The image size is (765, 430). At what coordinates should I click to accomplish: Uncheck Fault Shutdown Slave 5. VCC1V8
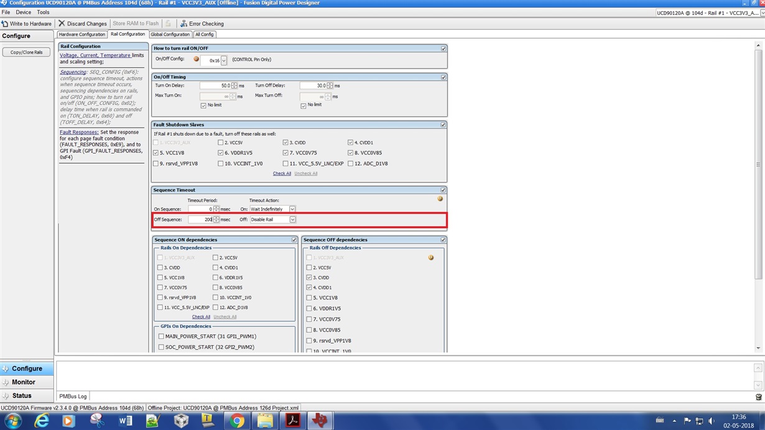(156, 153)
